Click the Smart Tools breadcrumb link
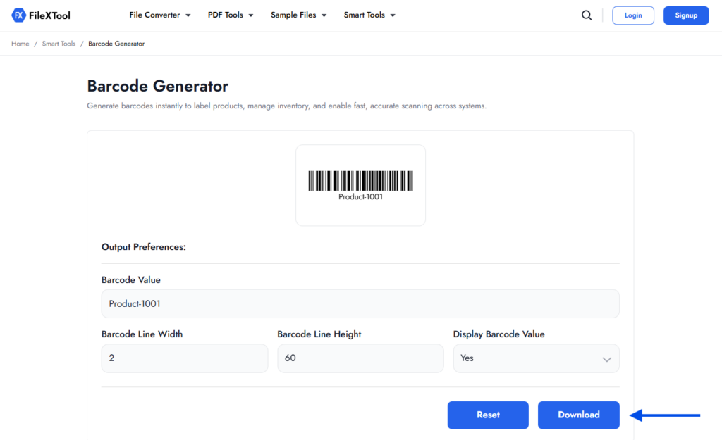 (59, 44)
